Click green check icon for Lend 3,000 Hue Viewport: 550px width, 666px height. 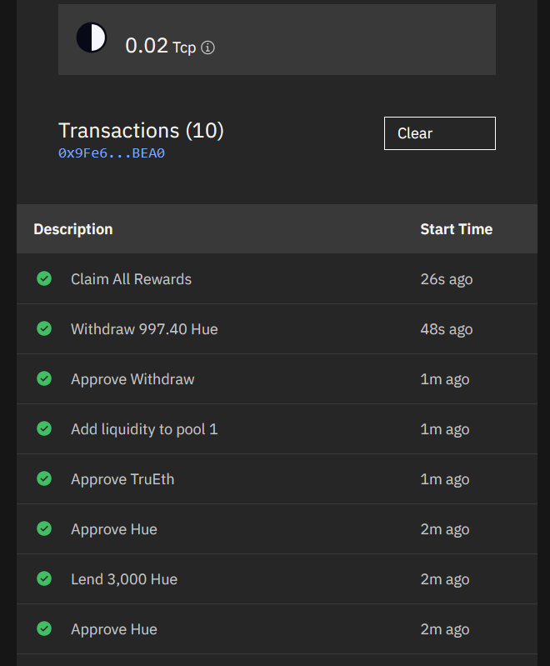tap(44, 578)
